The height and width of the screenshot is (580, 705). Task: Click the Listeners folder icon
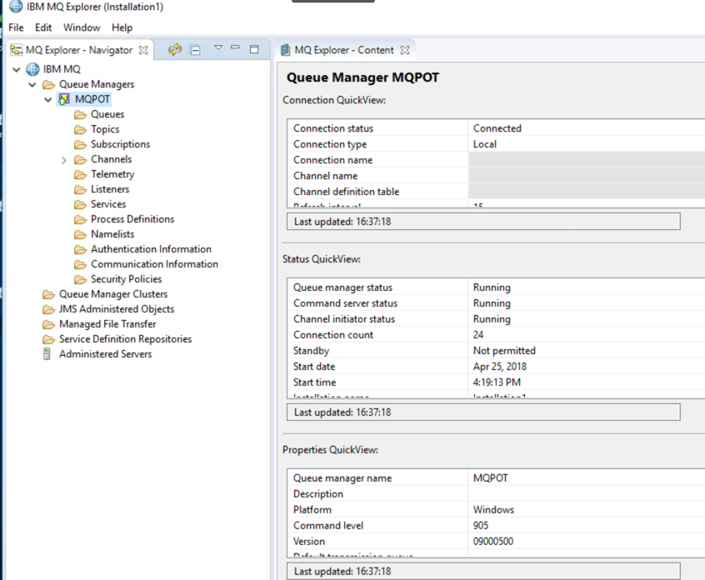pyautogui.click(x=80, y=189)
